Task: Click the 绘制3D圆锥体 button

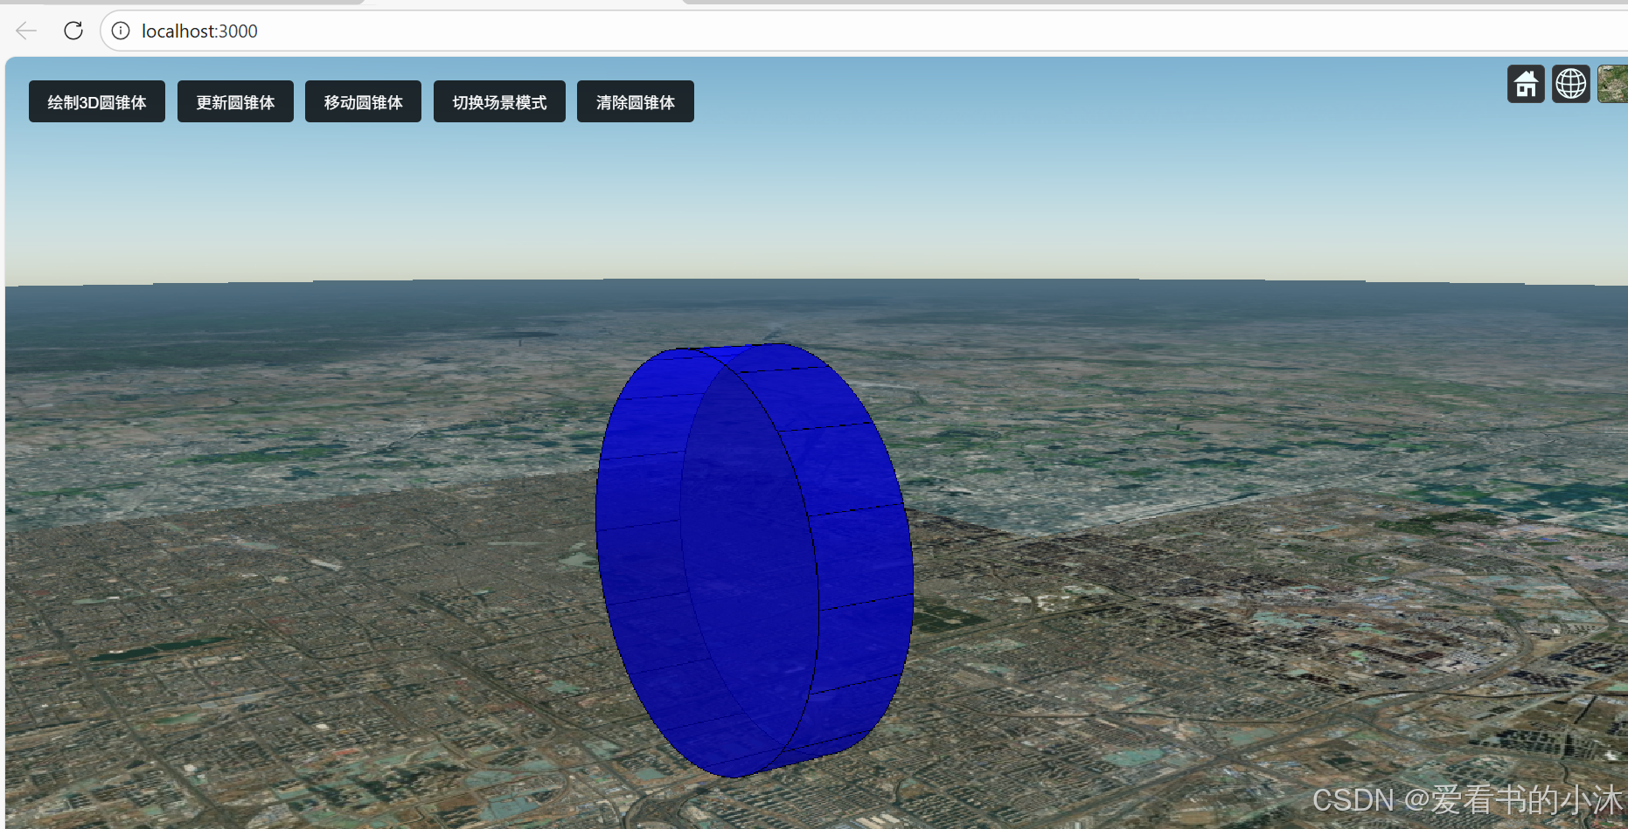Action: click(97, 102)
